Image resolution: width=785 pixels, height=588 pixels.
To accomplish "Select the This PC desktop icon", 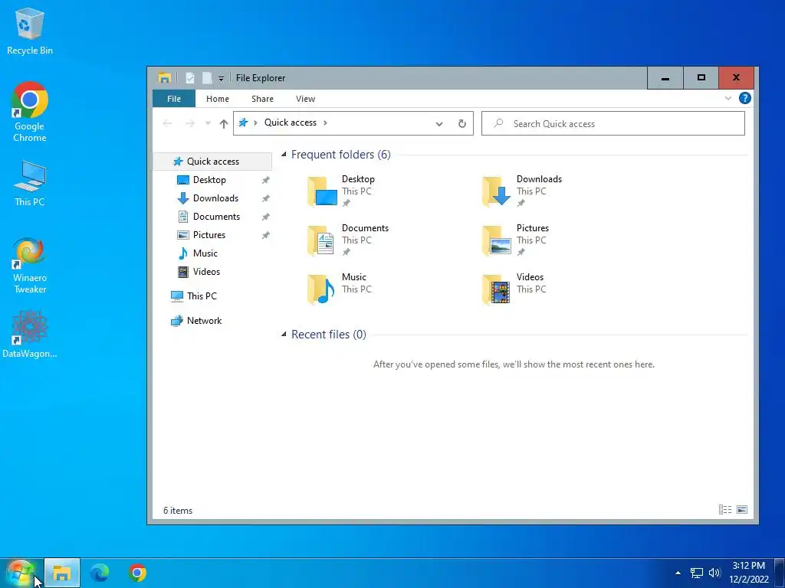I will click(x=30, y=183).
